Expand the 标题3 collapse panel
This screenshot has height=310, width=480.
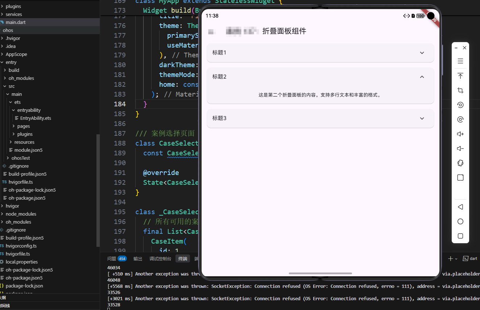pos(320,118)
